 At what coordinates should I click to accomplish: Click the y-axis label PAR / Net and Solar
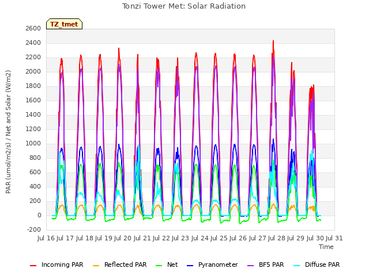(8, 132)
